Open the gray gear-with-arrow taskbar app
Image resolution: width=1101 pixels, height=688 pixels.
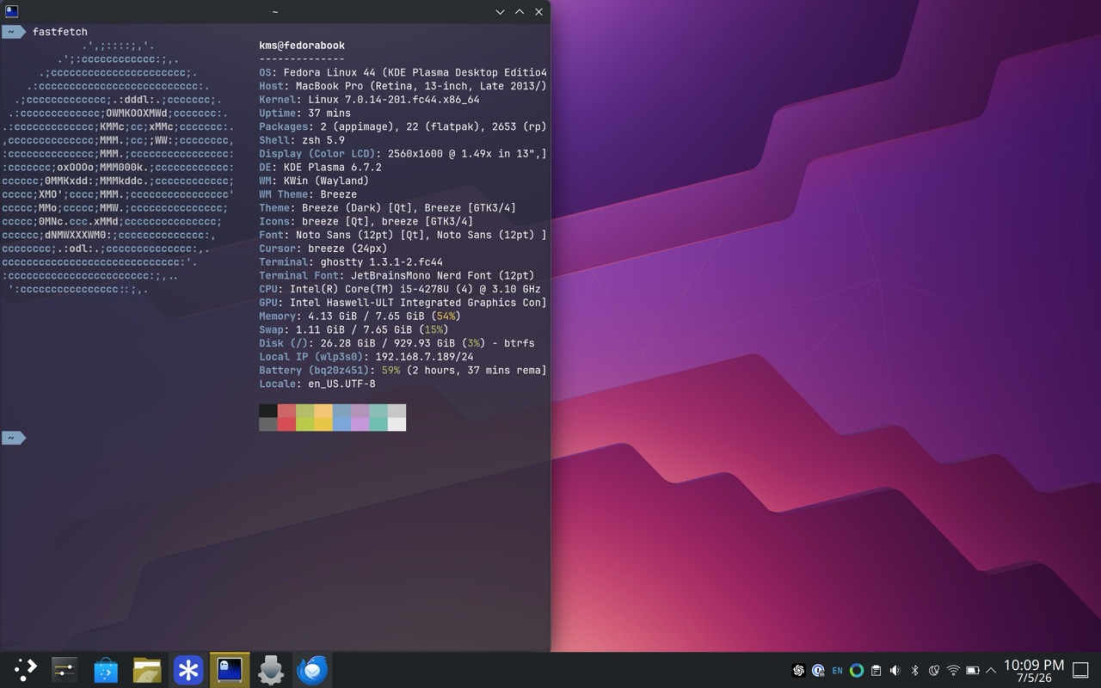[271, 670]
